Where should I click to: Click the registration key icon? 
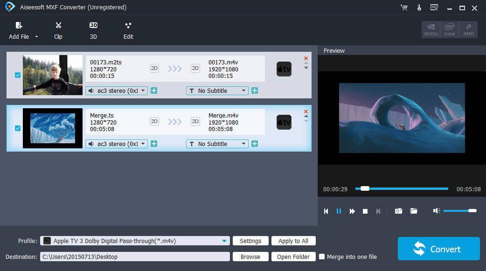click(x=418, y=7)
